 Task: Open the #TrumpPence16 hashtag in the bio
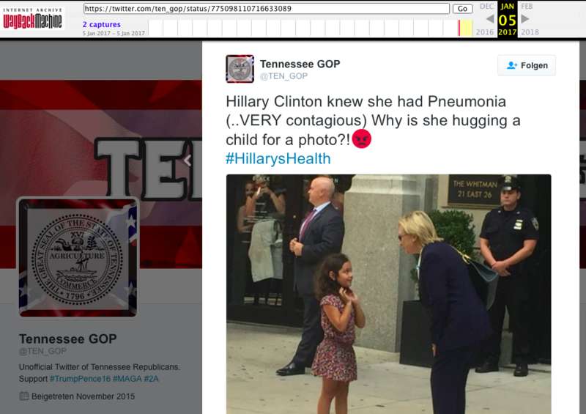(x=80, y=379)
